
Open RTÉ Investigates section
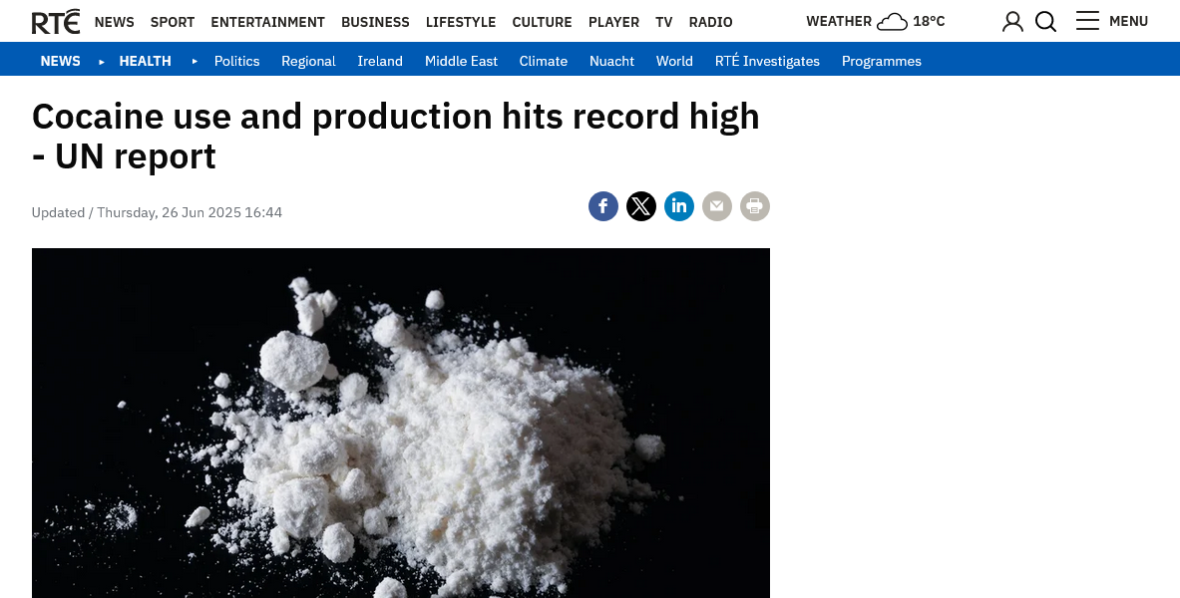coord(767,61)
